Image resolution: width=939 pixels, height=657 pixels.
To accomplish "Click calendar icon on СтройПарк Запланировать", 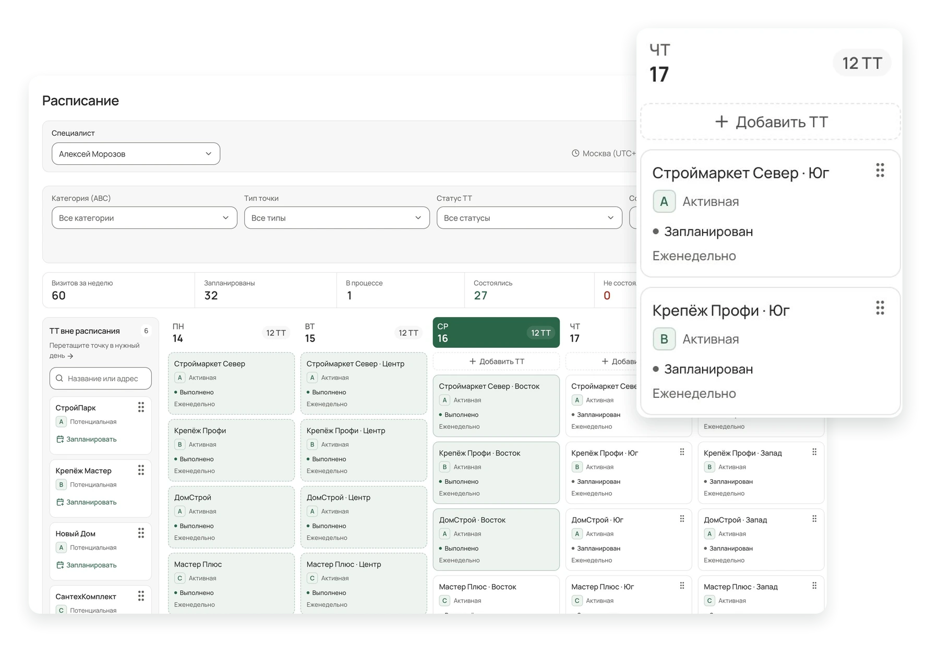I will click(60, 439).
